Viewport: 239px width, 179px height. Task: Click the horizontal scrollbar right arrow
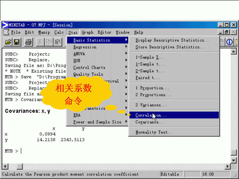[x=227, y=166]
